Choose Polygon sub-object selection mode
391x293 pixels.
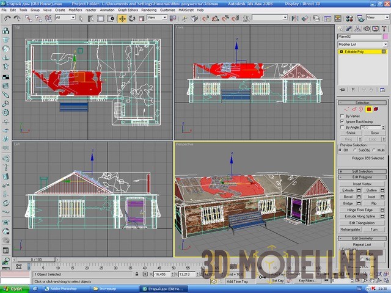(369, 109)
